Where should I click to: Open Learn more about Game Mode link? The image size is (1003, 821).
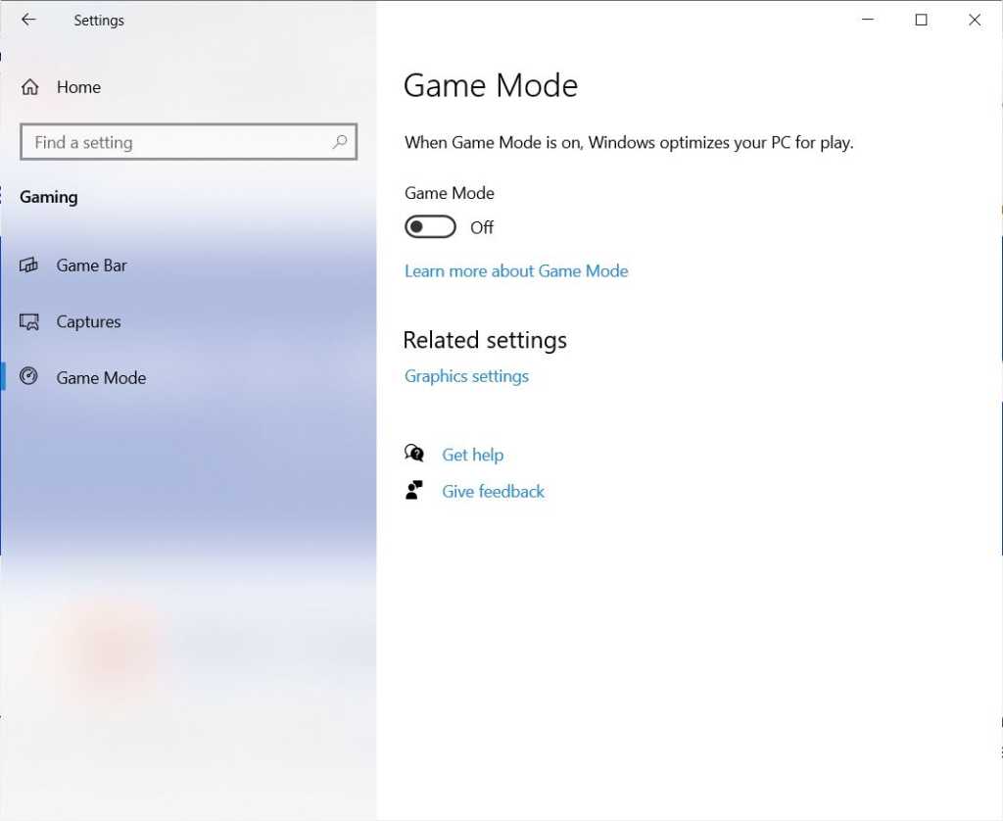pos(516,271)
